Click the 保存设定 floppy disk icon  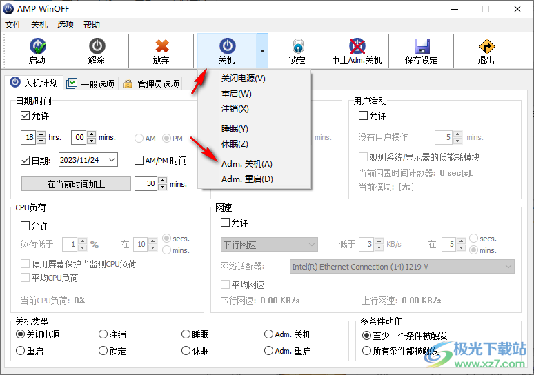coord(422,46)
